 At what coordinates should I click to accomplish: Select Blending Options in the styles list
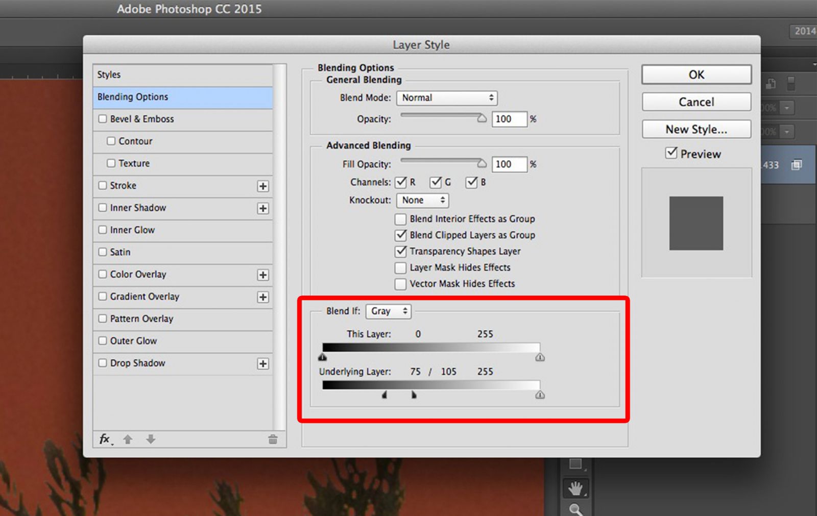(x=132, y=97)
